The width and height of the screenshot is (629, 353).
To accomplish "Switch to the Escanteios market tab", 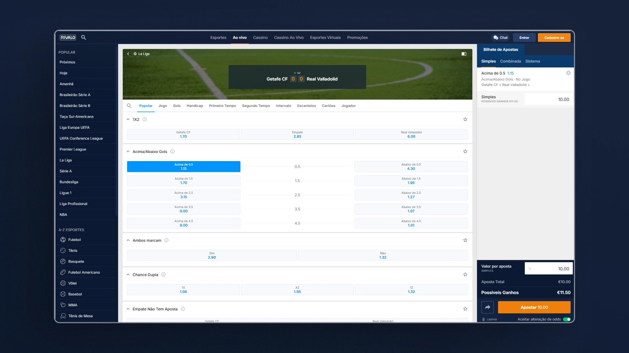I will [306, 106].
